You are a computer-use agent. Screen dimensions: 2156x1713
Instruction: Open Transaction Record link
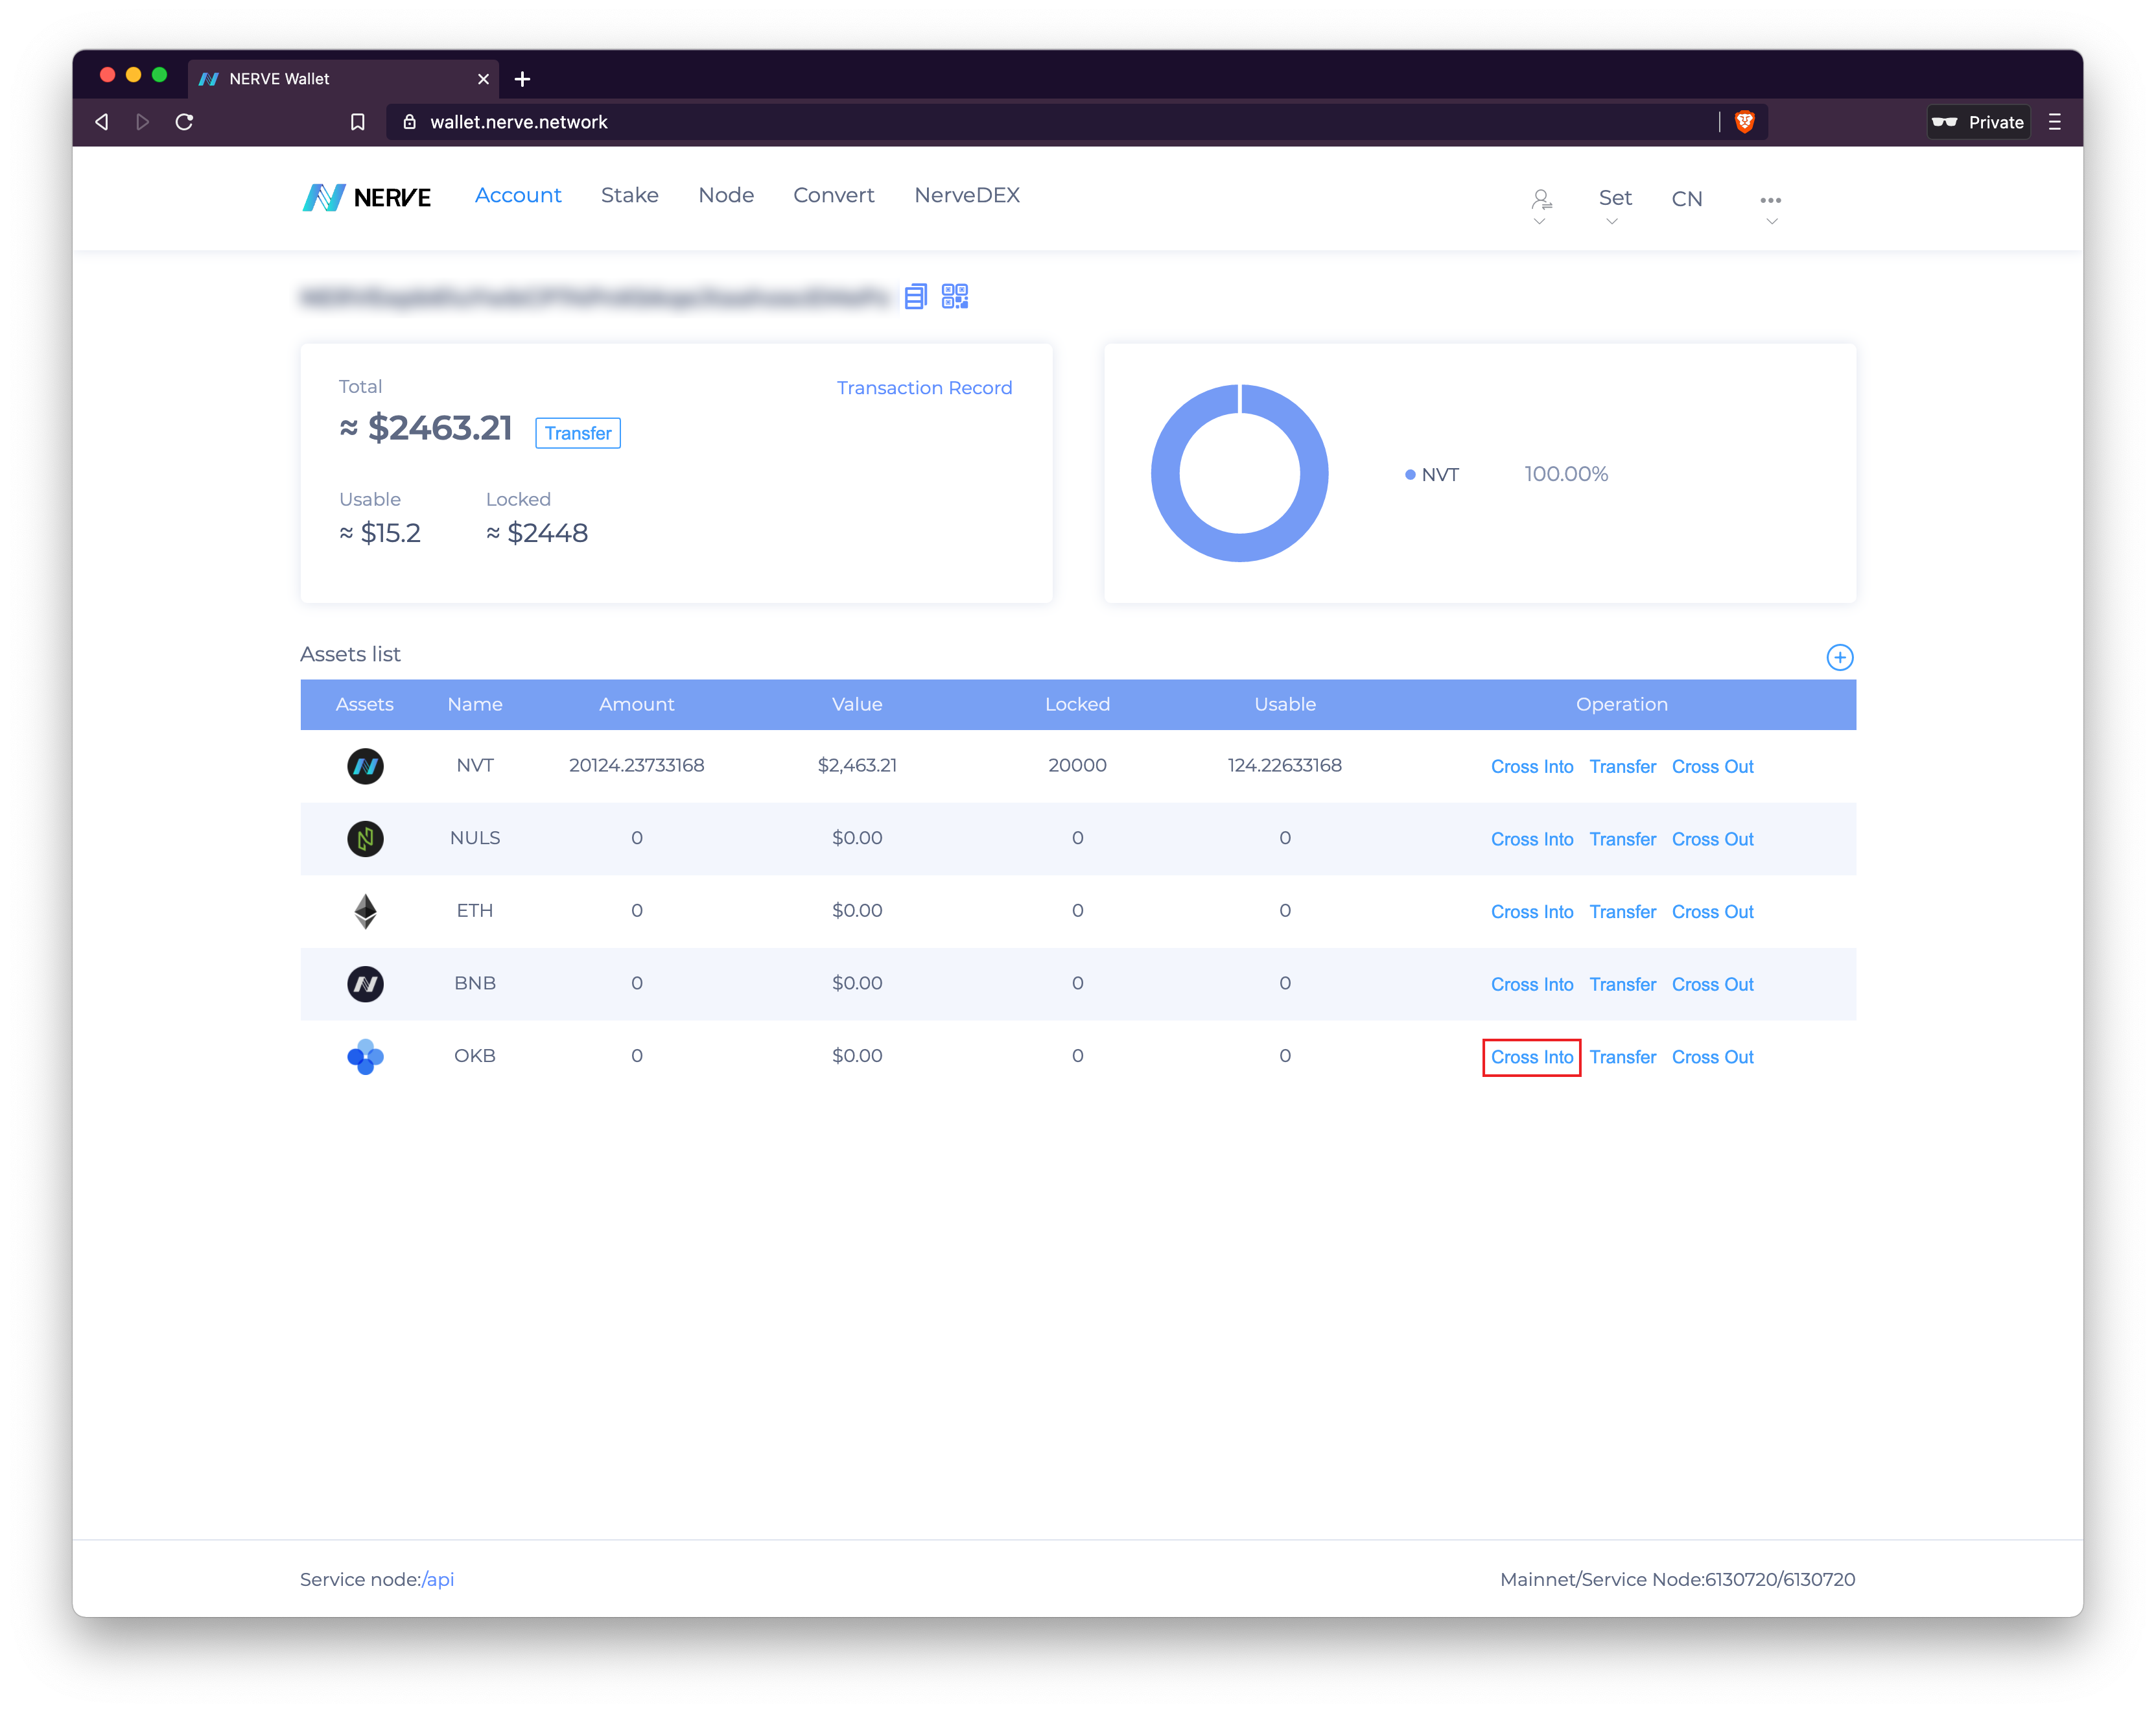click(x=924, y=388)
